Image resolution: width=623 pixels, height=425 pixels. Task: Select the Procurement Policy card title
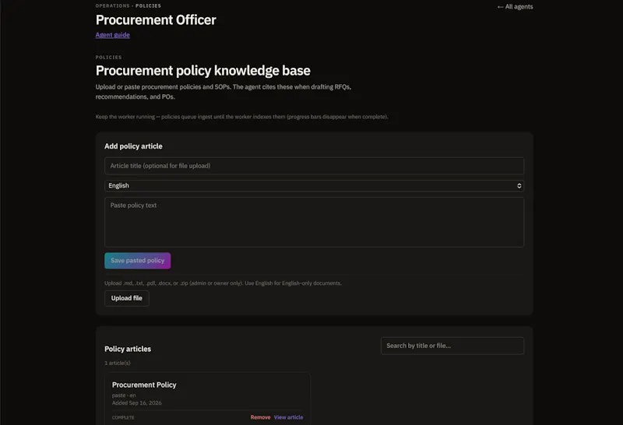point(144,385)
